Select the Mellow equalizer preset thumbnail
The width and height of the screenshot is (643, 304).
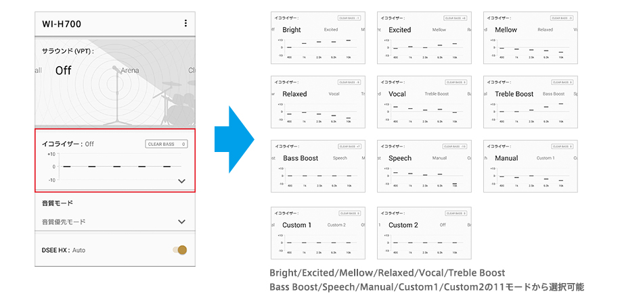(530, 38)
